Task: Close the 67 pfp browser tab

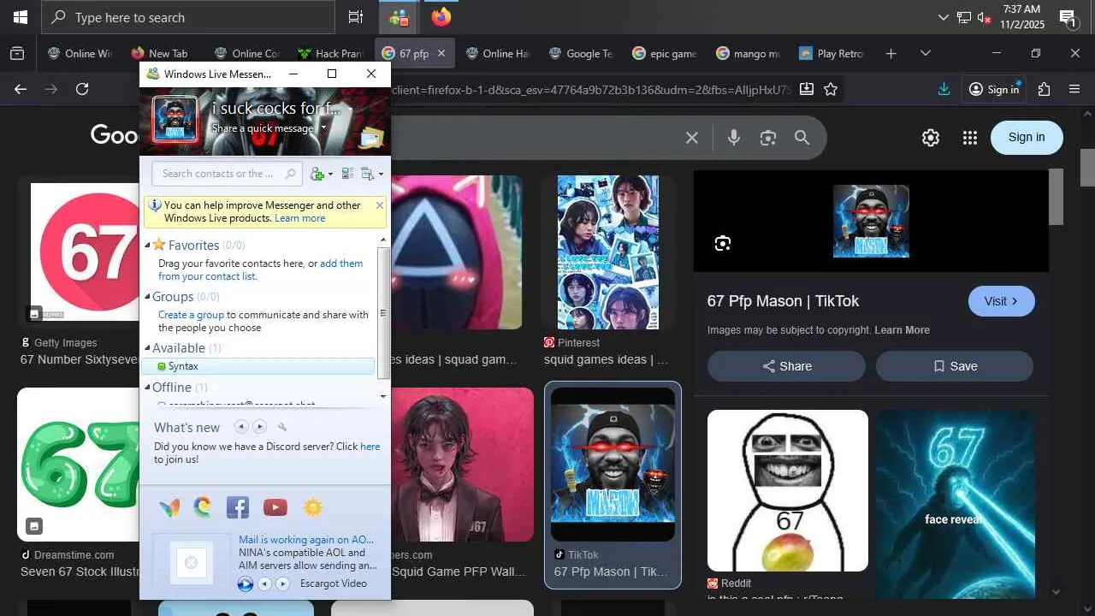Action: 441,53
